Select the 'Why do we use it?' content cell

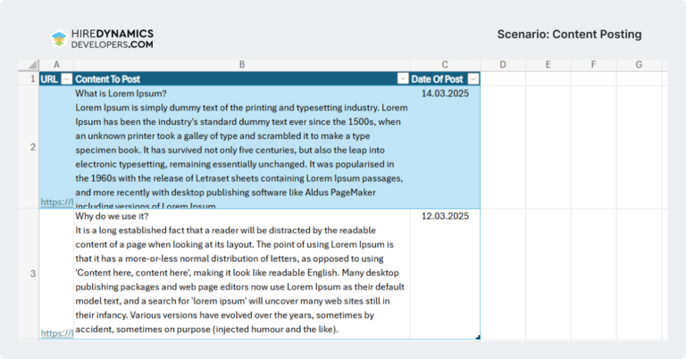(241, 273)
